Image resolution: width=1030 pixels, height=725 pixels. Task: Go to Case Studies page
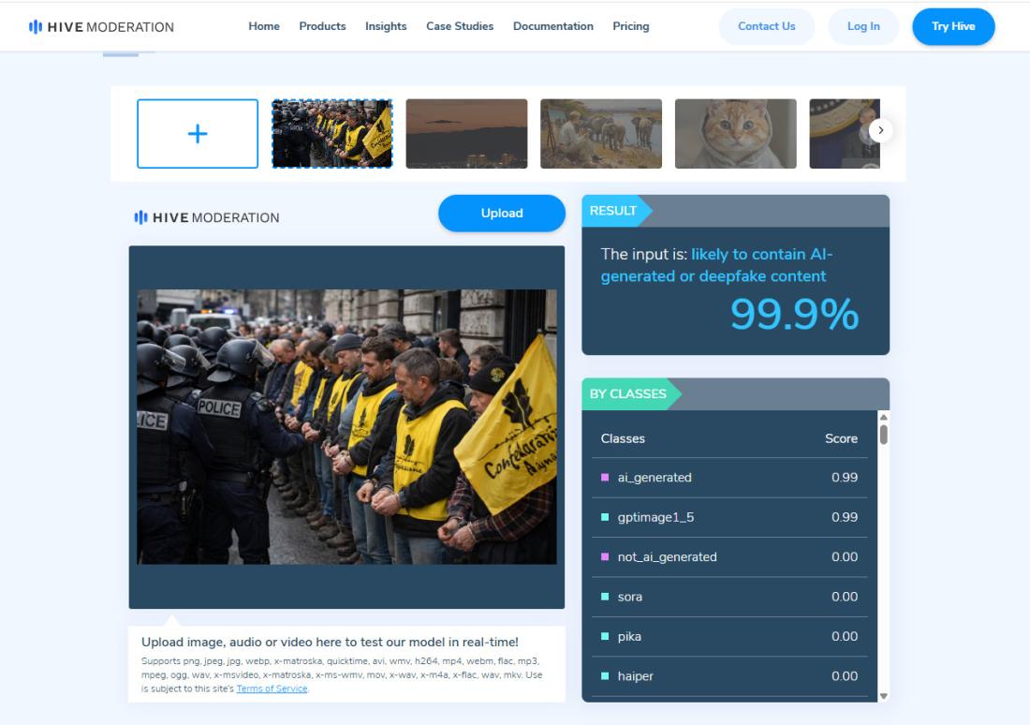coord(460,26)
